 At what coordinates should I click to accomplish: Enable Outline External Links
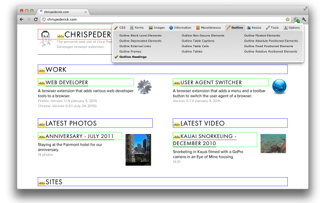coord(135,46)
